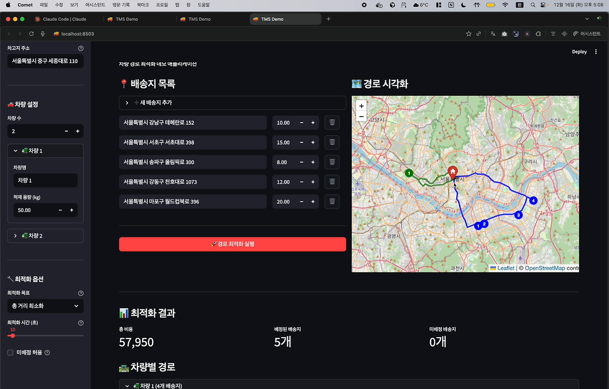Viewport: 609px width, 389px height.
Task: Click the Deploy button
Action: click(580, 52)
